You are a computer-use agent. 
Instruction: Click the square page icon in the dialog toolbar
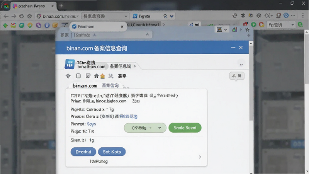pyautogui.click(x=78, y=76)
